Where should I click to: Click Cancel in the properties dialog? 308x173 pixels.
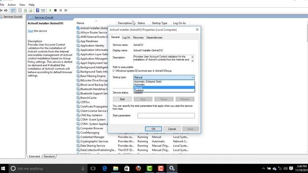(172, 129)
